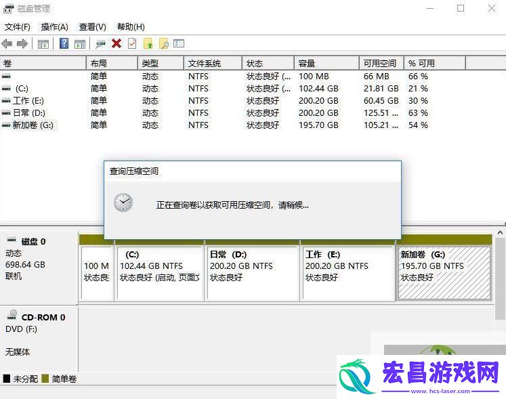506x399 pixels.
Task: Click the 54 % available cell
Action: pos(418,125)
